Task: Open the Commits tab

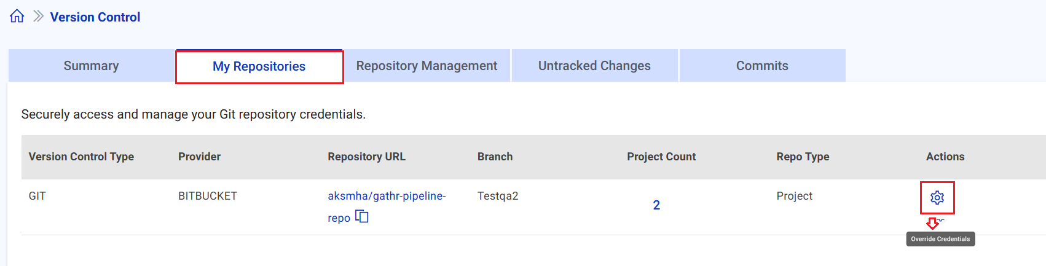Action: tap(762, 66)
